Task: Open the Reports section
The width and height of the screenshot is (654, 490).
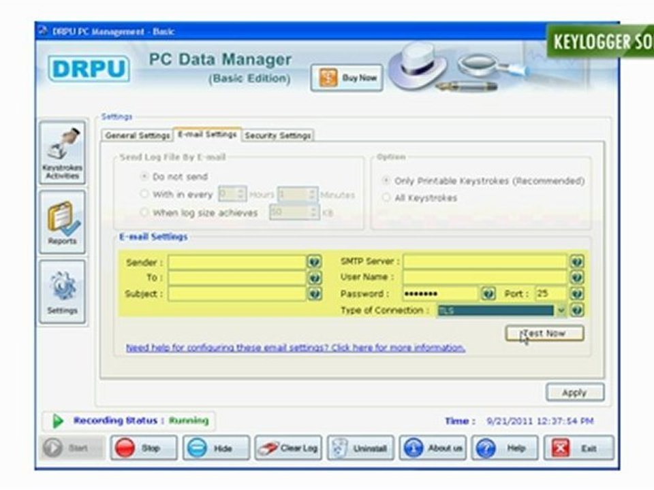Action: (x=62, y=222)
